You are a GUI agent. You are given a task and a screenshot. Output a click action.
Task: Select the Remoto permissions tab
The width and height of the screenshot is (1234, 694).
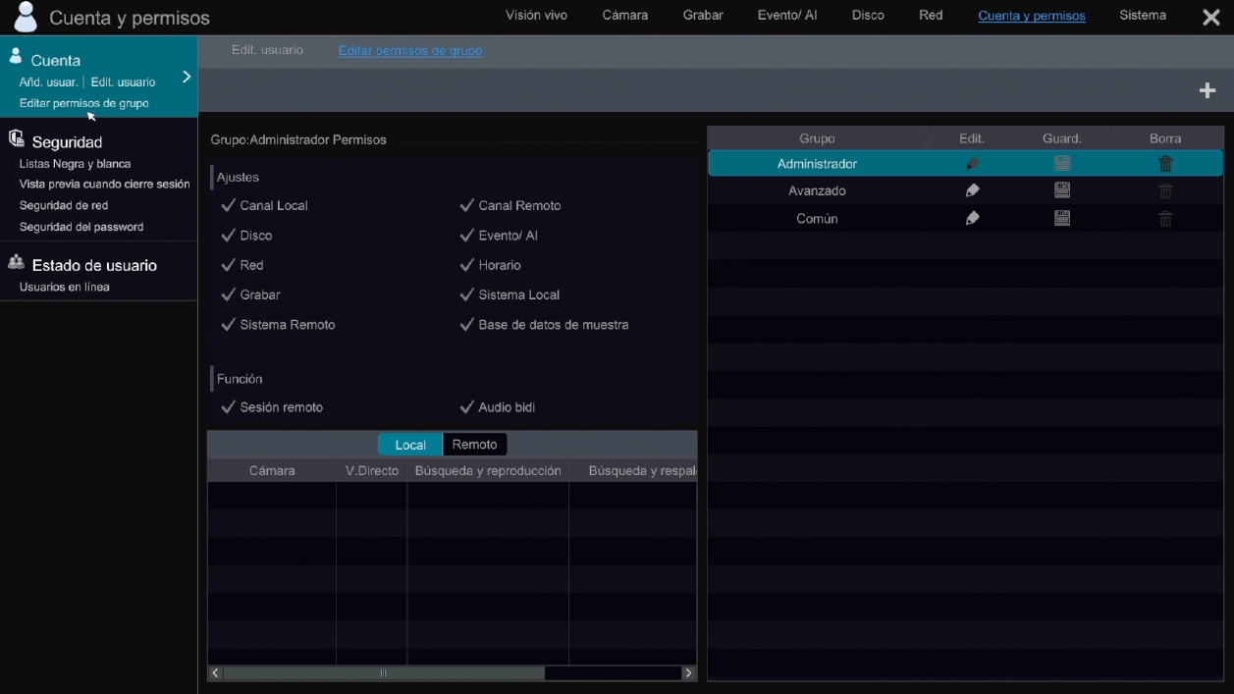click(x=475, y=445)
